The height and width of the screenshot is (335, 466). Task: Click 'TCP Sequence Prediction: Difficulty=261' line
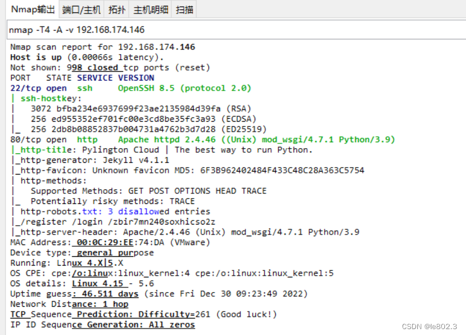tap(144, 314)
